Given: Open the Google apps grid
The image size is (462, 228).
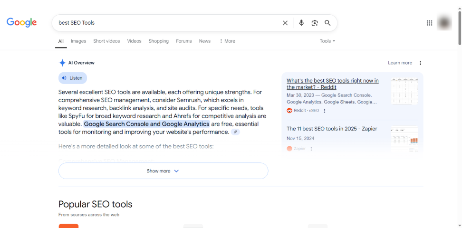Looking at the screenshot, I should [429, 23].
